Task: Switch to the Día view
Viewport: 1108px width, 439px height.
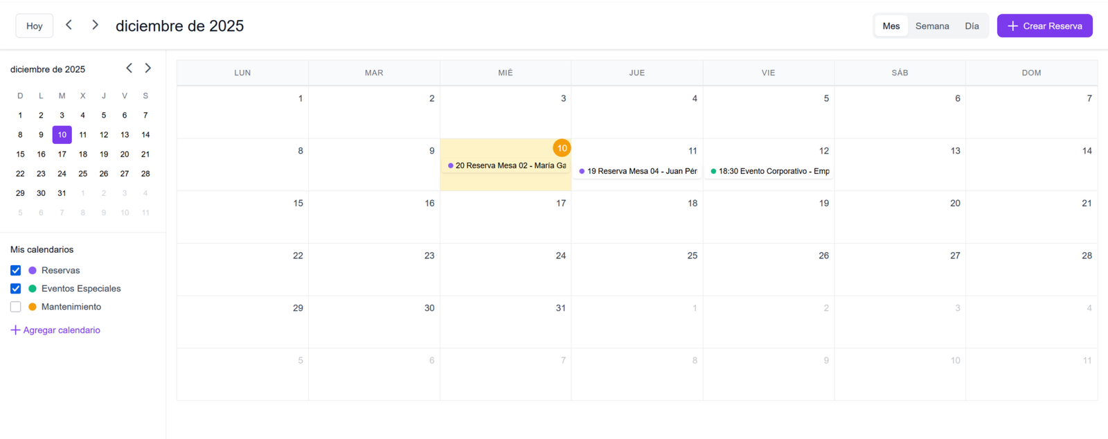Action: pyautogui.click(x=972, y=26)
